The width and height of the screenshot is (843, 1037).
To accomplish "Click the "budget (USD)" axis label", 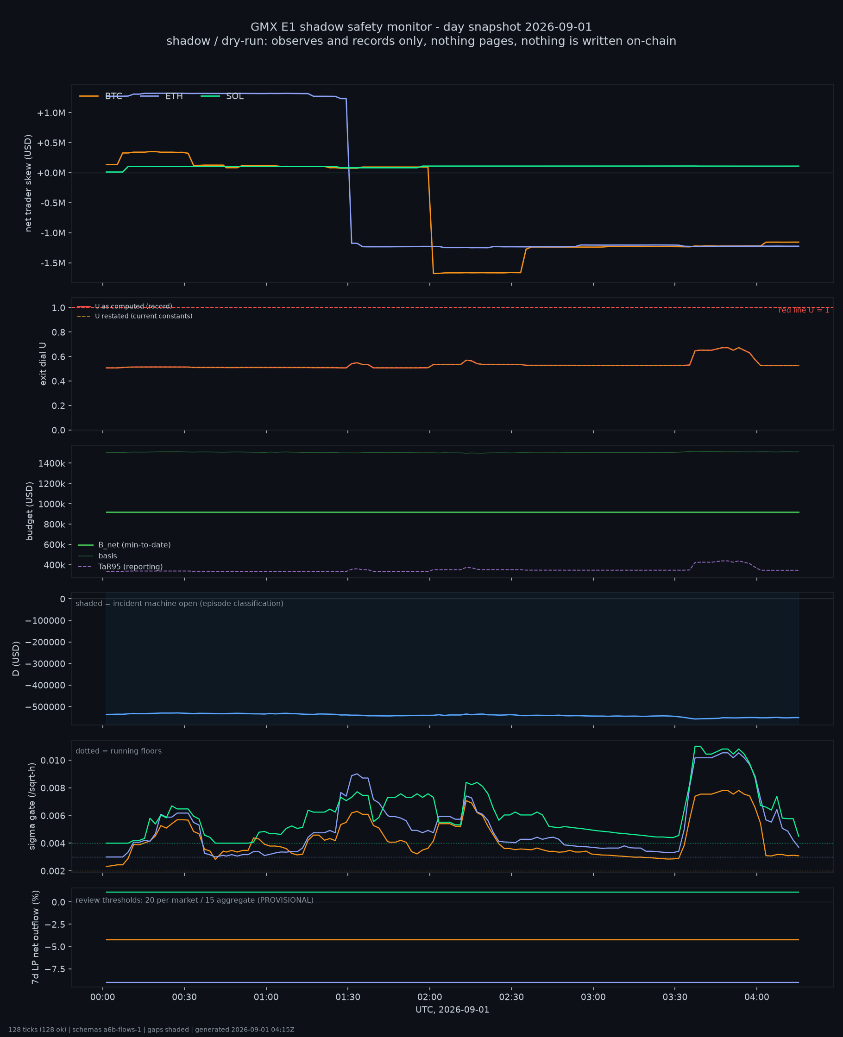I will [x=30, y=511].
